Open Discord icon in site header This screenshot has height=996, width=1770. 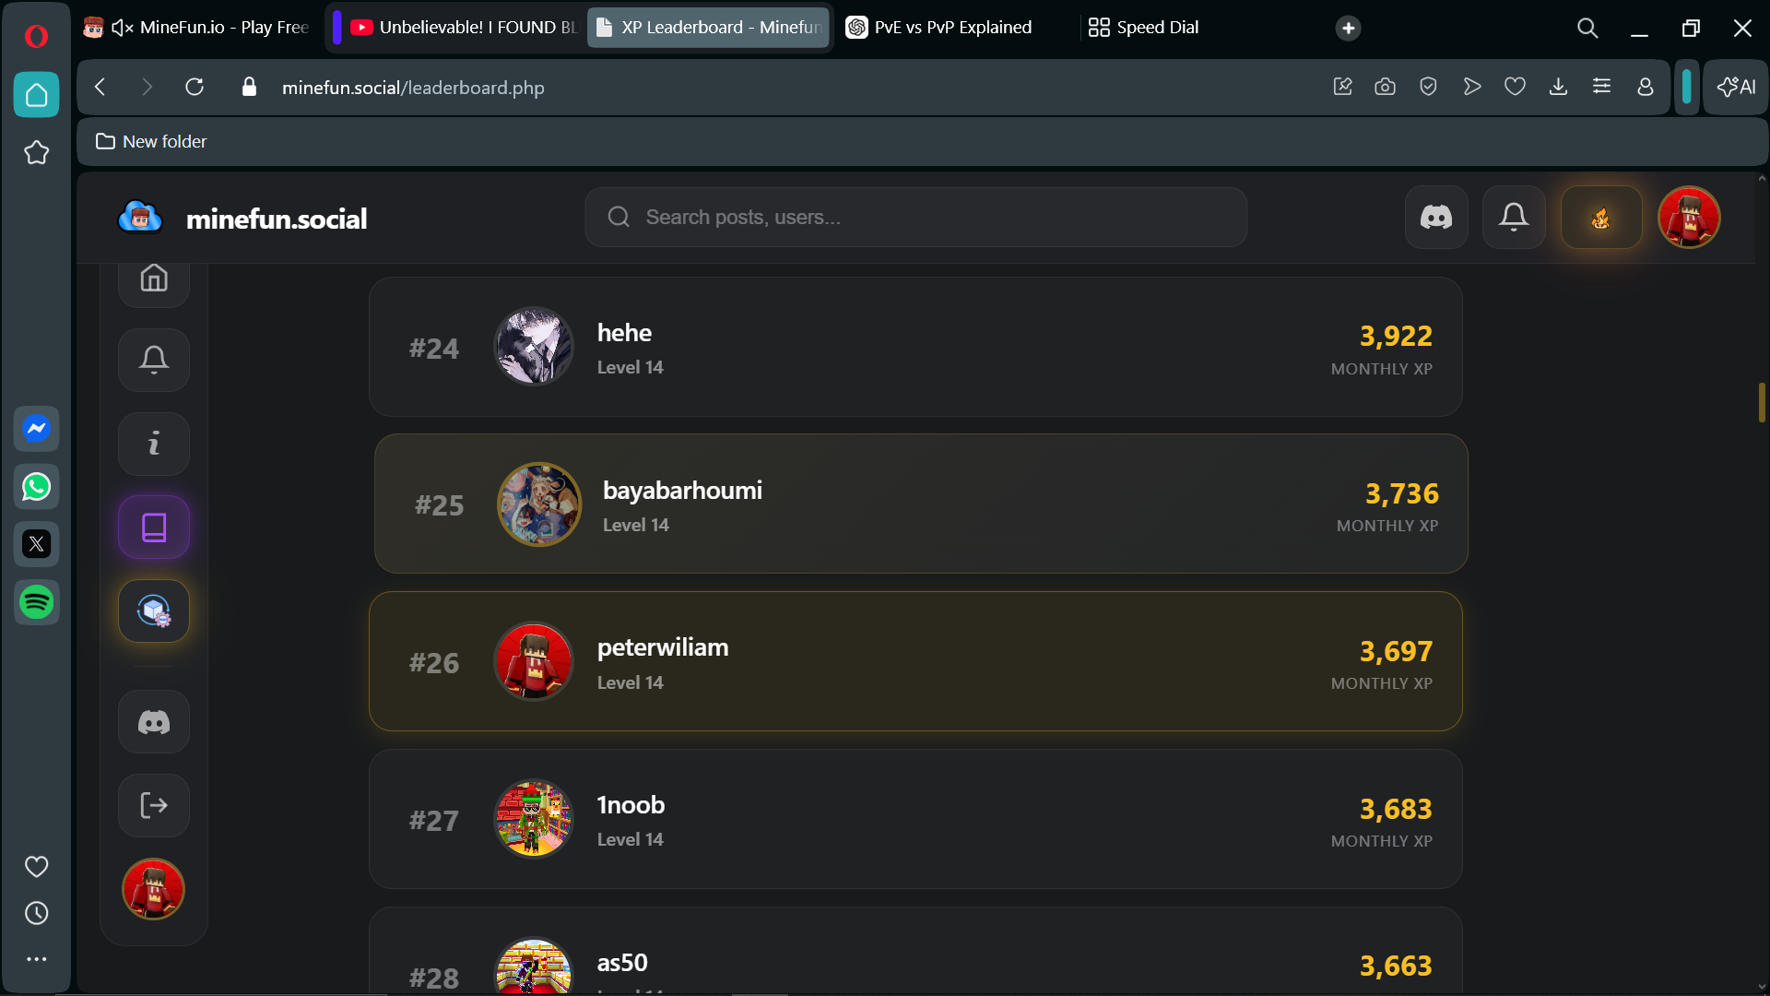point(1435,218)
